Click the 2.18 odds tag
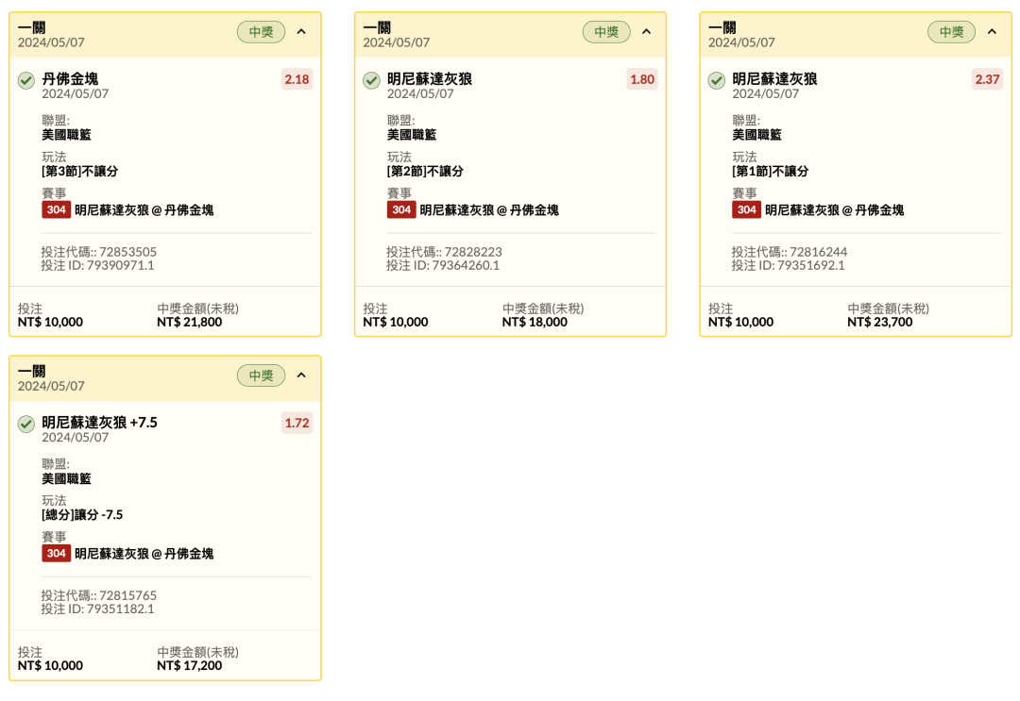The width and height of the screenshot is (1020, 701). tap(297, 79)
